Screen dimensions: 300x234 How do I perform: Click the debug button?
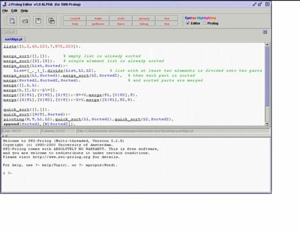coord(144,24)
